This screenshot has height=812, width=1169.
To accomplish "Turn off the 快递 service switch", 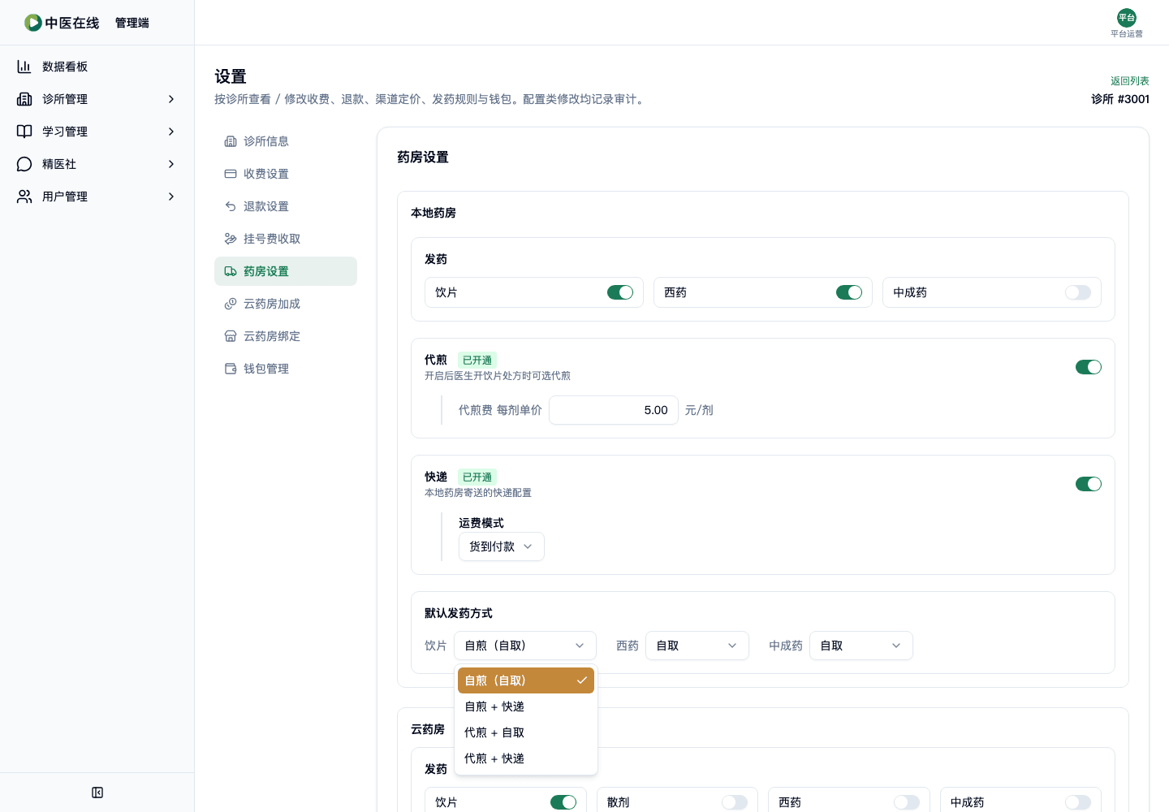I will coord(1089,484).
